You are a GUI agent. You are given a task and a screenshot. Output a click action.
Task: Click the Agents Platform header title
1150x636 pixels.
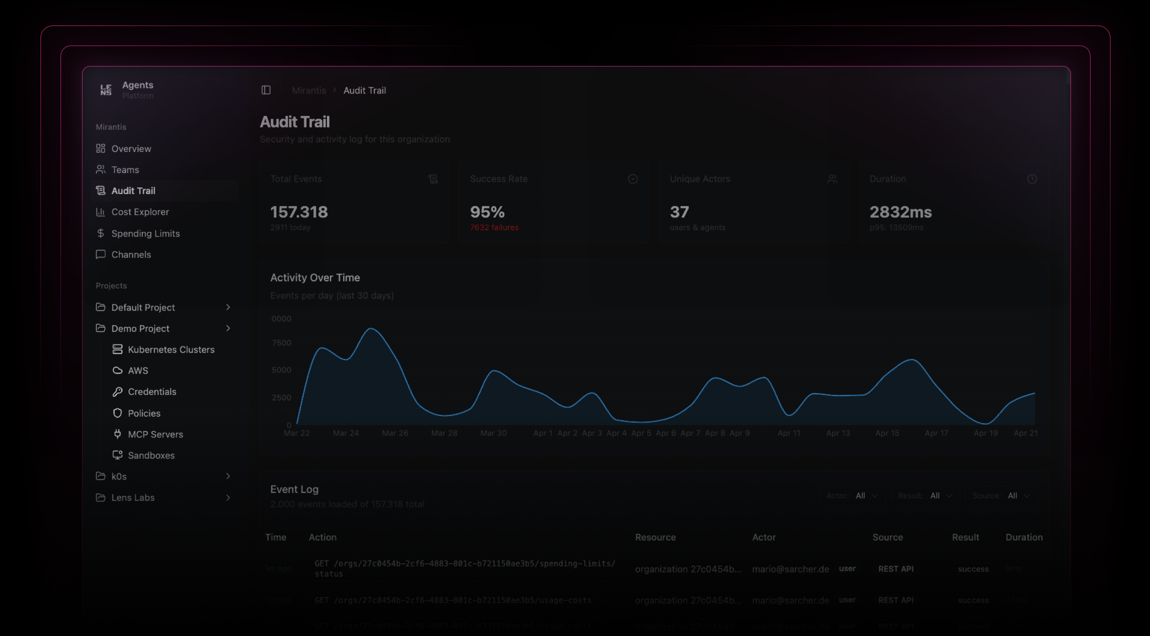[x=137, y=90]
